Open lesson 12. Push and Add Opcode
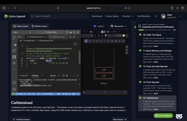Viewport: 187px width, 121px height. 157,72
